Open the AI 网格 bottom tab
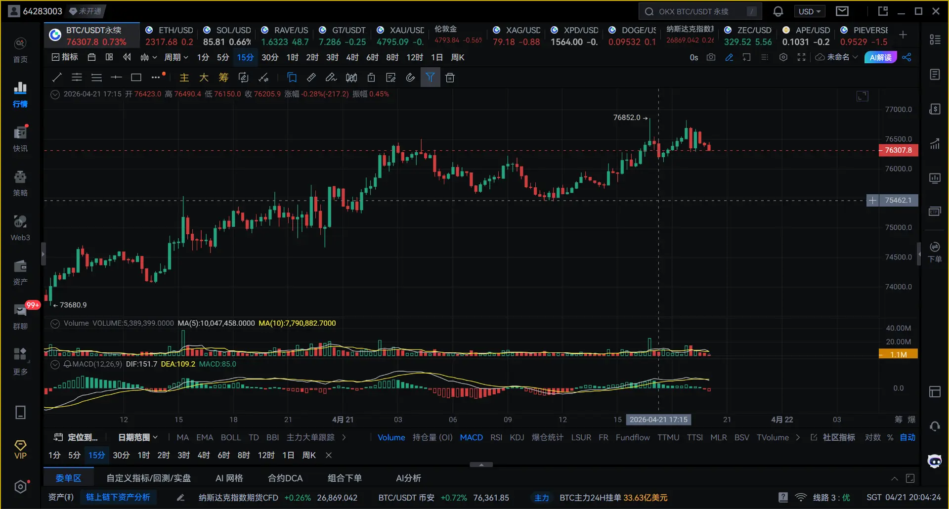The width and height of the screenshot is (949, 509). [x=229, y=478]
